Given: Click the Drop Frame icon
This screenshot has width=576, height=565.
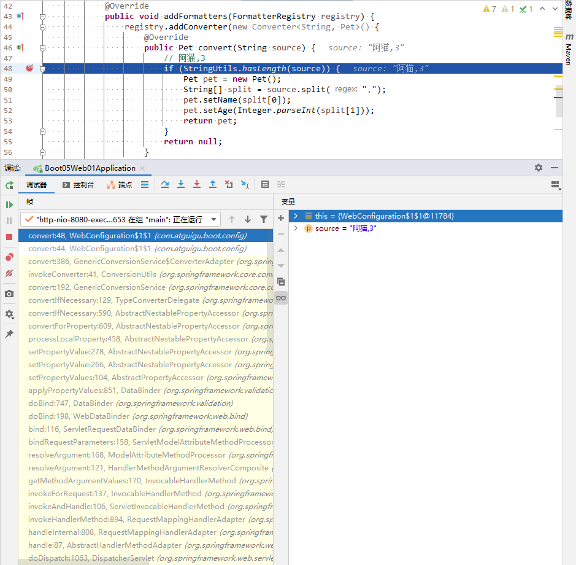Looking at the screenshot, I should [229, 184].
